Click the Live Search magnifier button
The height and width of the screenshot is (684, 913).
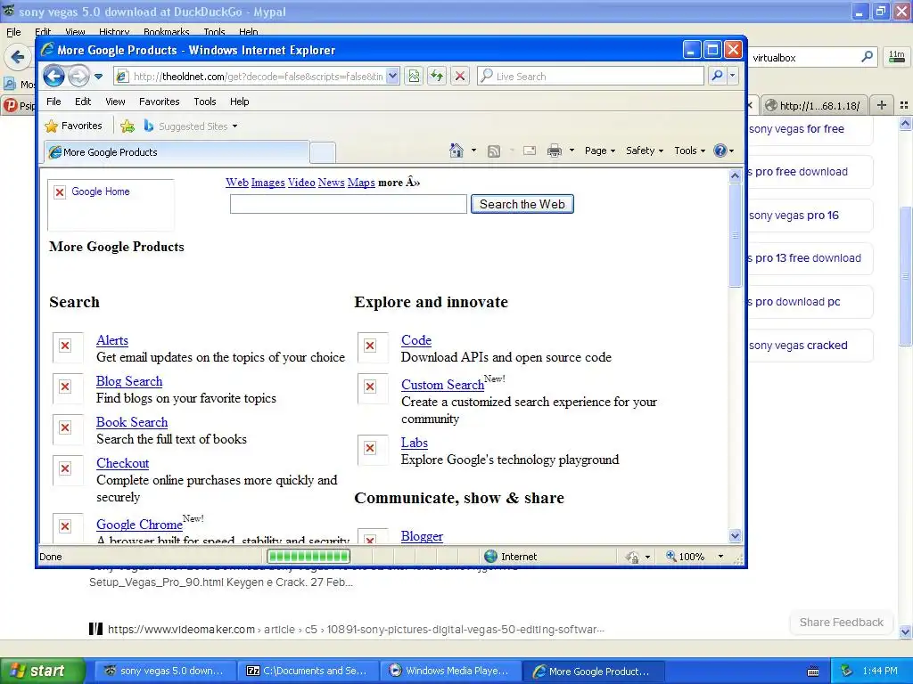[718, 77]
